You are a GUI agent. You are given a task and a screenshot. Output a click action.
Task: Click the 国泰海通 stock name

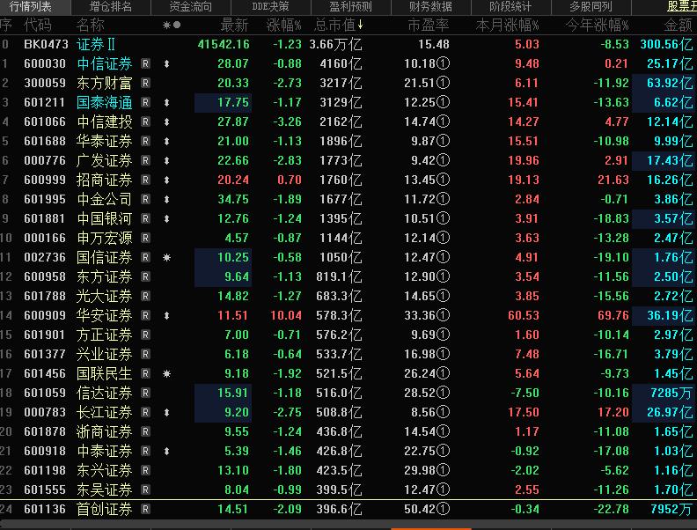pyautogui.click(x=105, y=102)
